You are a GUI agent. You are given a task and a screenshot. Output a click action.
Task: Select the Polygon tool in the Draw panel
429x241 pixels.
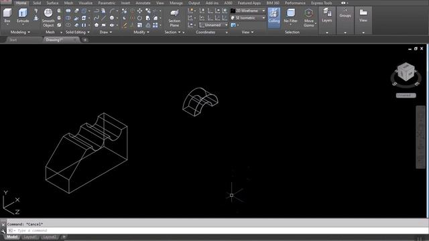coord(97,25)
